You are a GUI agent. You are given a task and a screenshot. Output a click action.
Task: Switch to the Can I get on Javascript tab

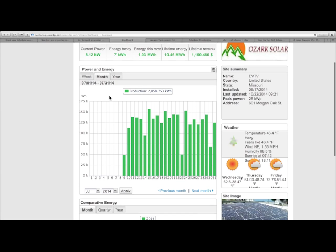tap(55, 40)
